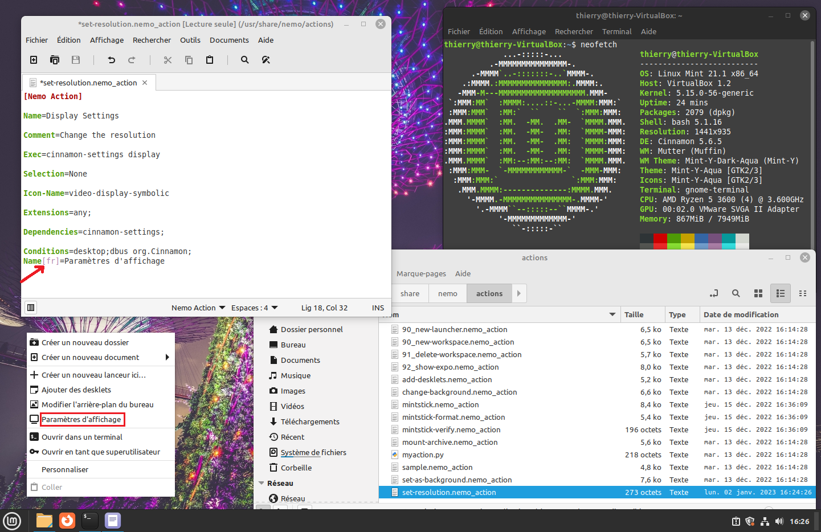The image size is (821, 532).
Task: Undo the last edit in xed
Action: (111, 59)
